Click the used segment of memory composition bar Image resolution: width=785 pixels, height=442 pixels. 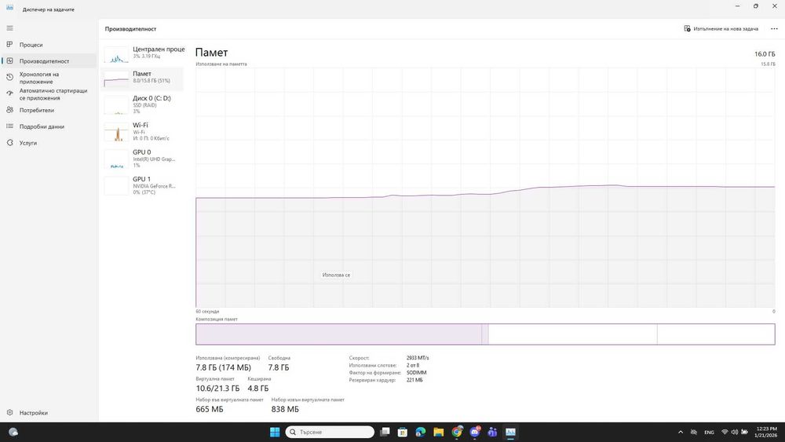[338, 334]
